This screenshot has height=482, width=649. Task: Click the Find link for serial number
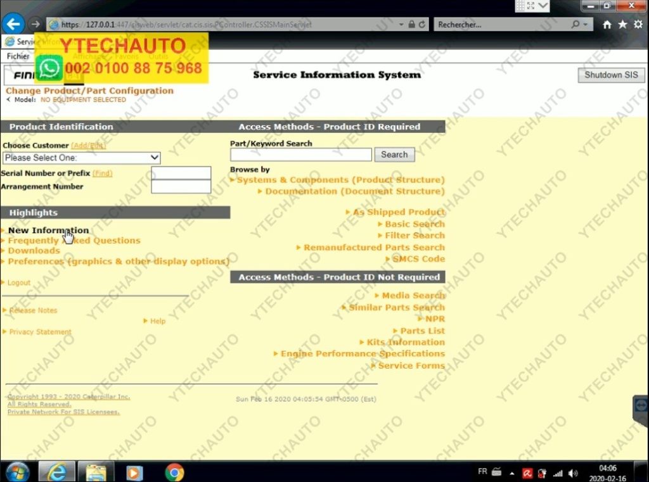click(102, 173)
